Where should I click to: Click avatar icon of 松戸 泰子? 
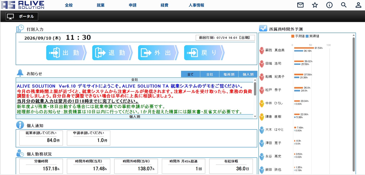click(262, 90)
